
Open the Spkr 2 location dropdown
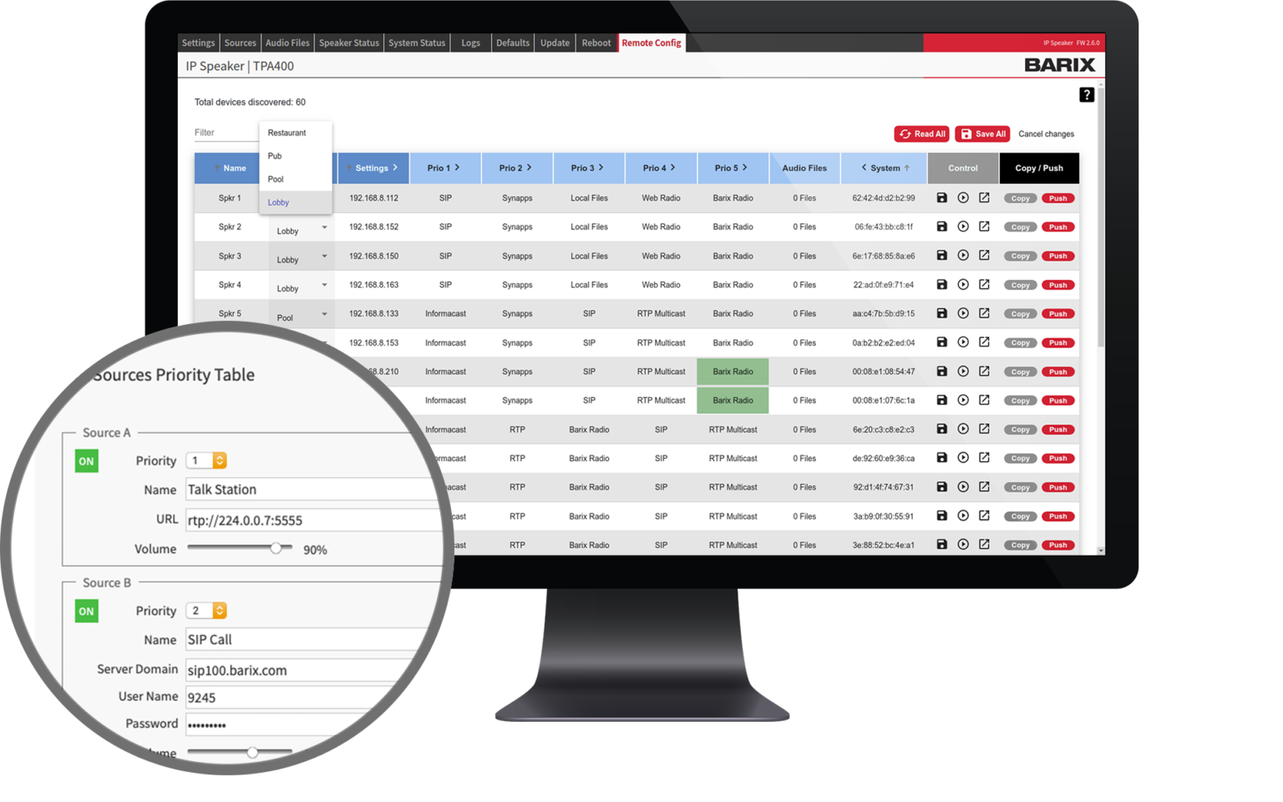[324, 227]
